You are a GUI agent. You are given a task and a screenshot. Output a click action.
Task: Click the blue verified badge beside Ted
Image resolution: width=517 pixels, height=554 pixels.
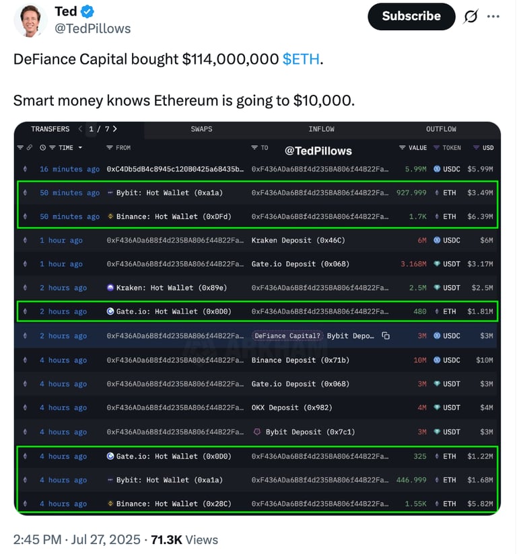pyautogui.click(x=88, y=11)
